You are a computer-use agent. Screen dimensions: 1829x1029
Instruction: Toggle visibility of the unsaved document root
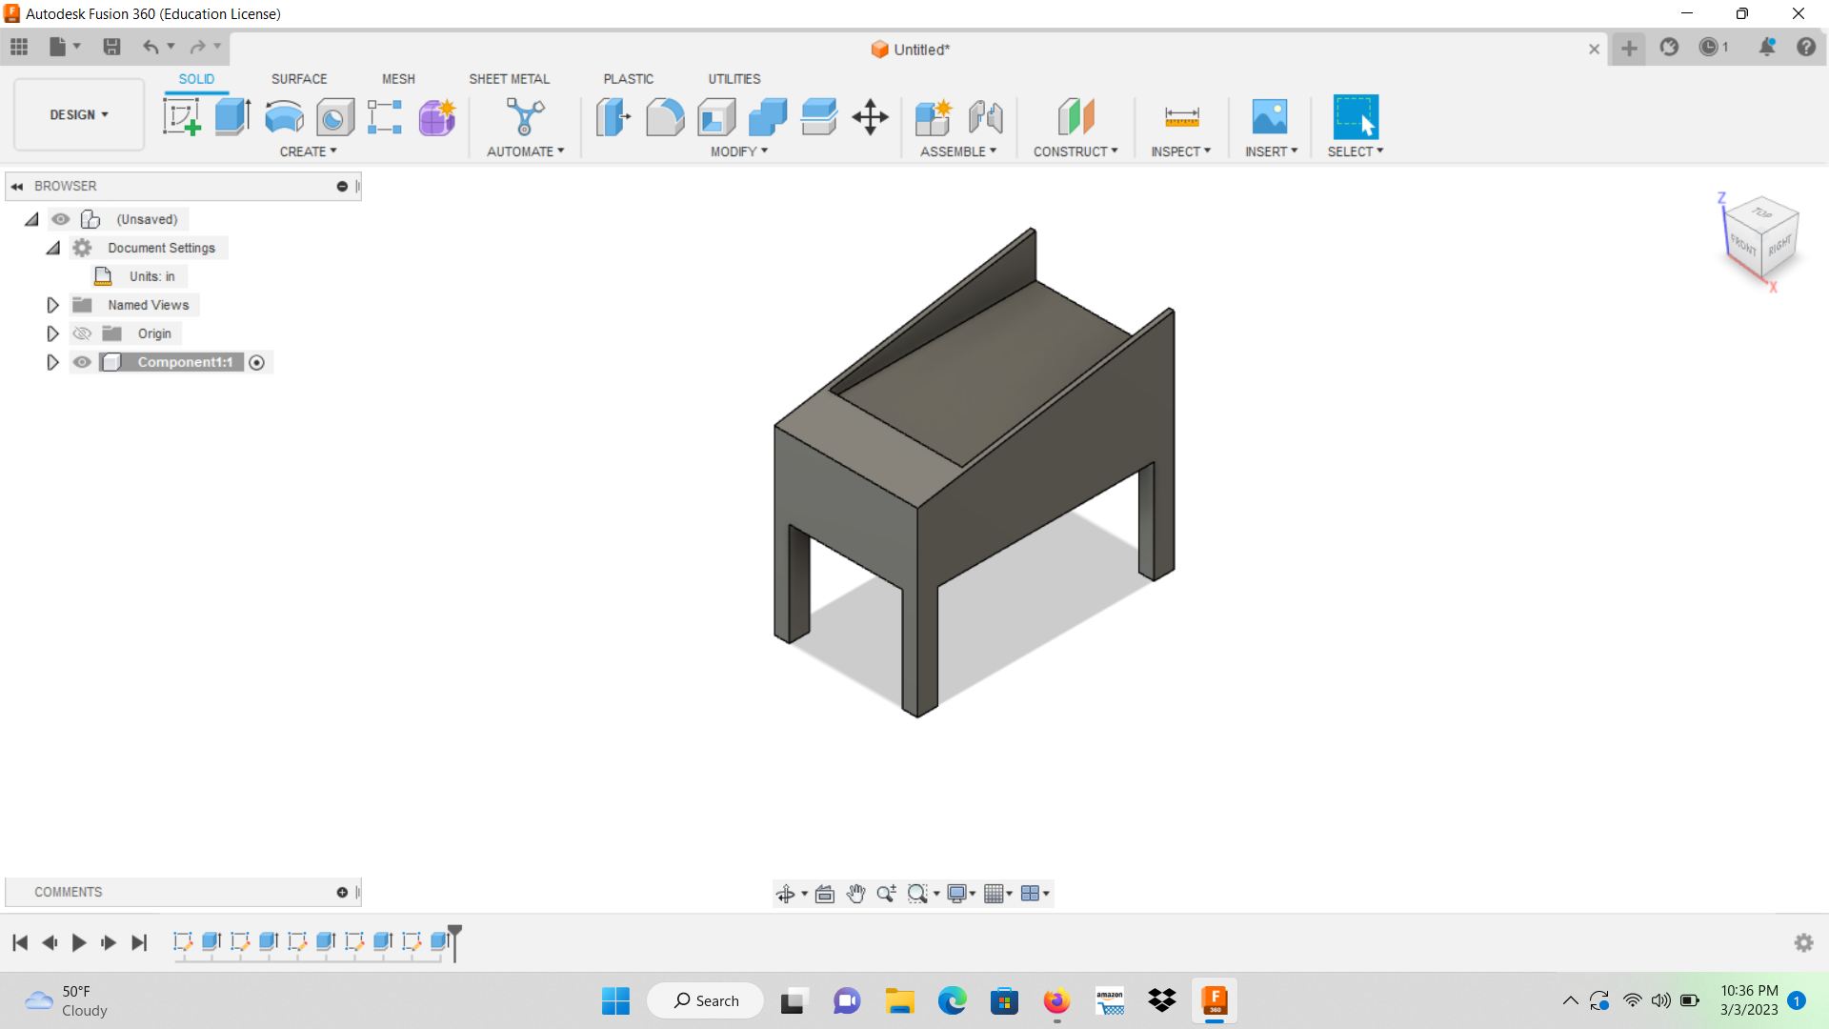60,219
